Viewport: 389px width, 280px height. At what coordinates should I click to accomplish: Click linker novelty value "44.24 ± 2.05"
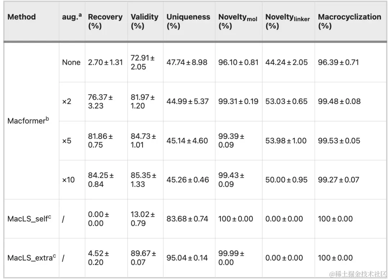click(x=287, y=62)
